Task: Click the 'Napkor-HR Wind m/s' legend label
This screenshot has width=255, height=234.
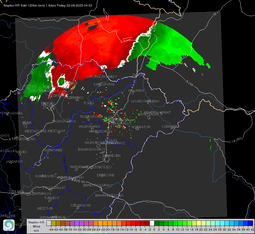Action: tap(36, 226)
